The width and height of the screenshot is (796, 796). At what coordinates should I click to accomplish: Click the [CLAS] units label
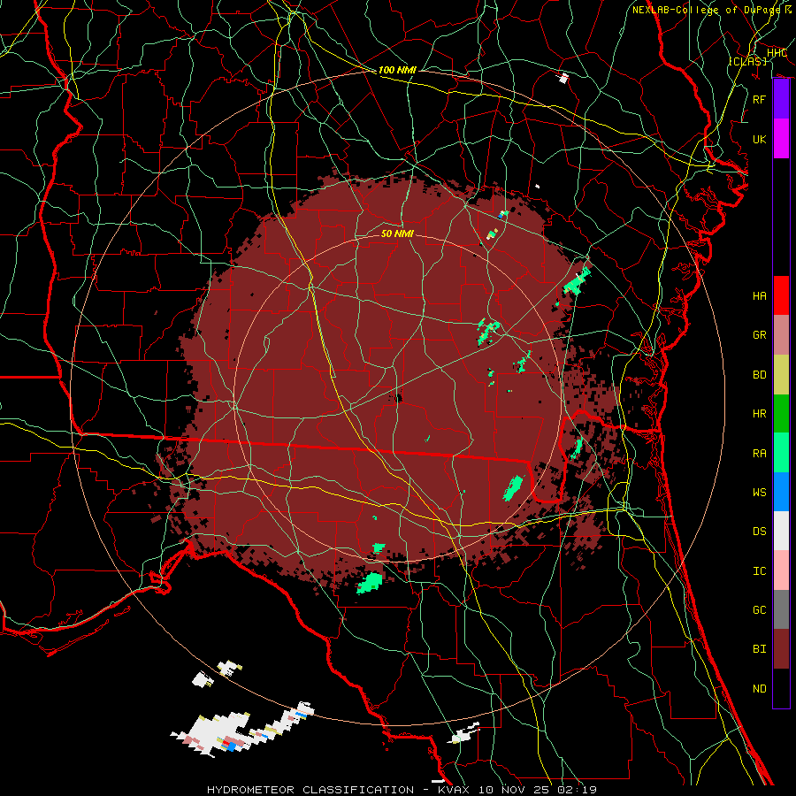[x=747, y=61]
